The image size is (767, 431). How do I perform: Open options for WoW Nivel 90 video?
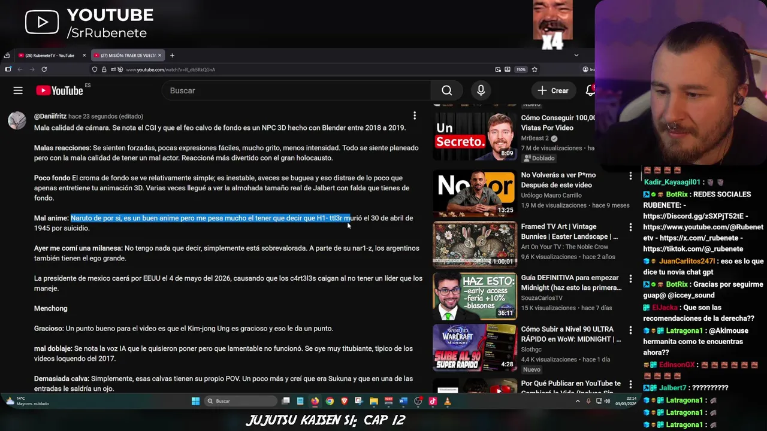630,330
